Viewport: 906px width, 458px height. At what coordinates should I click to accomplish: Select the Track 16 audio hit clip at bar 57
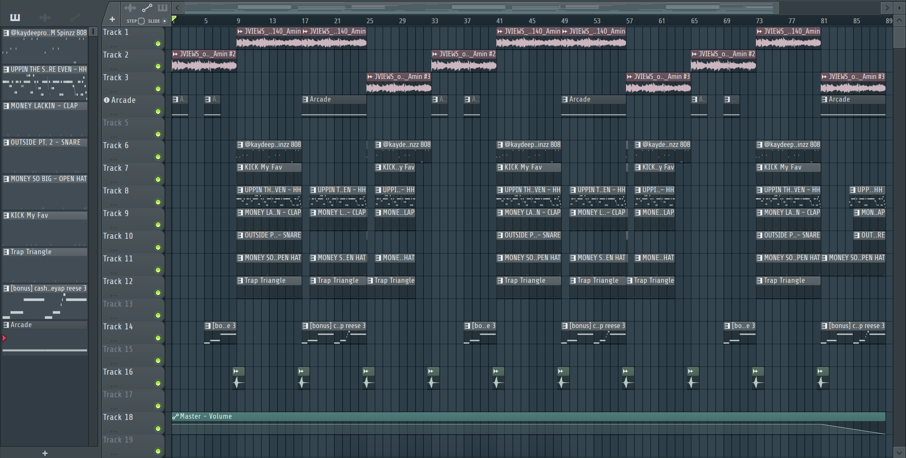(628, 378)
